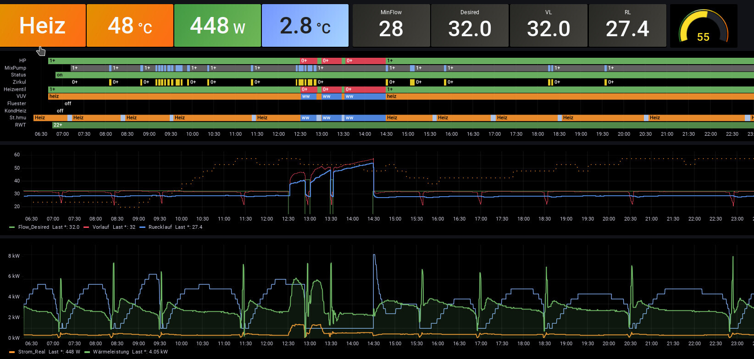Open the VL stat panel
The height and width of the screenshot is (359, 754).
549,25
